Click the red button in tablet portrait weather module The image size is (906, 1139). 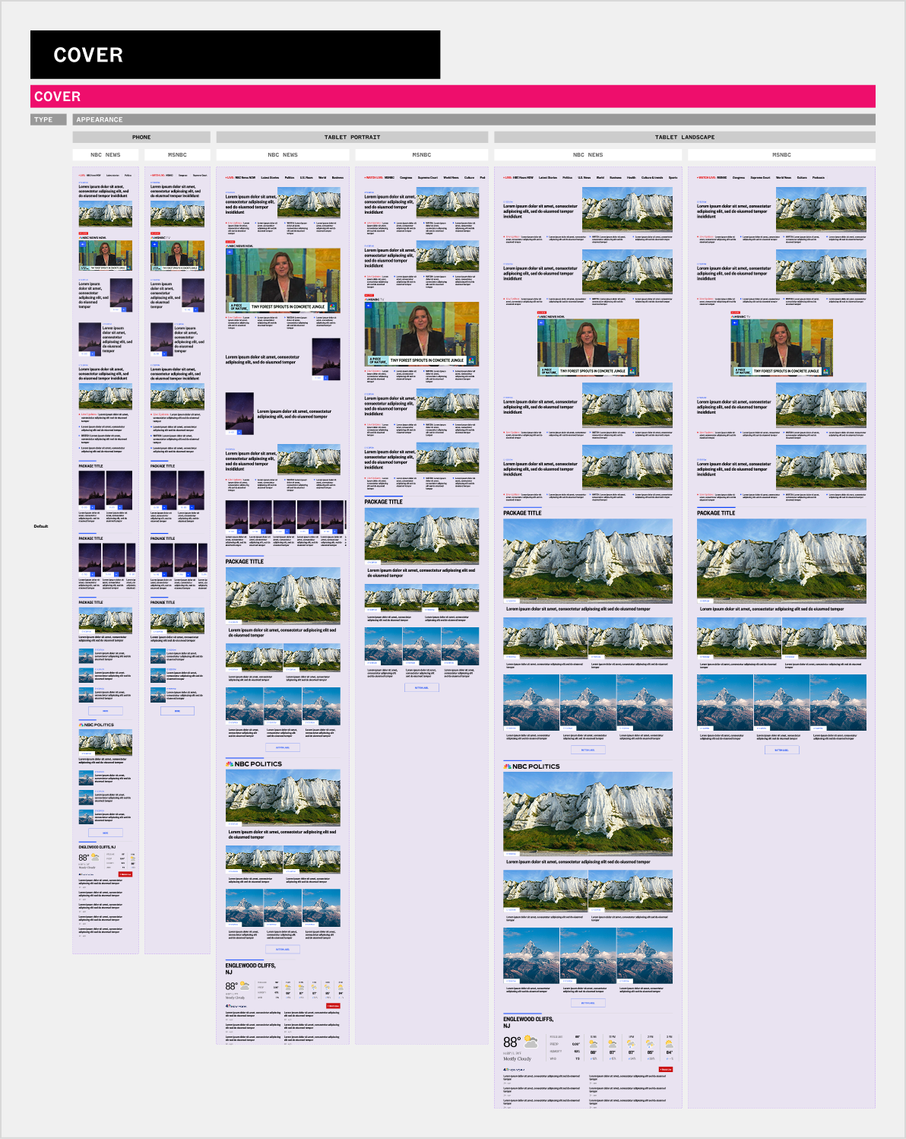click(x=333, y=1005)
